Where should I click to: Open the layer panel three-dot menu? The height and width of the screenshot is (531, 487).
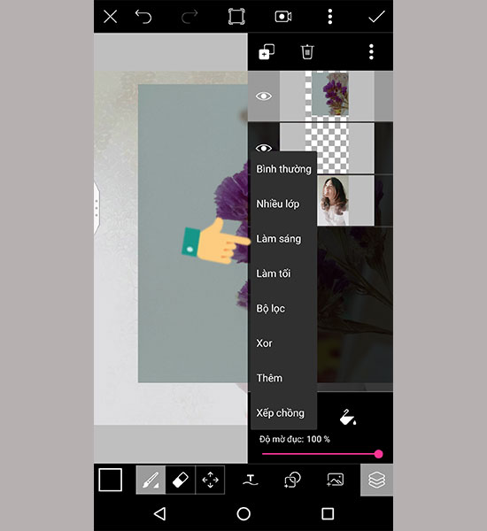pos(371,52)
